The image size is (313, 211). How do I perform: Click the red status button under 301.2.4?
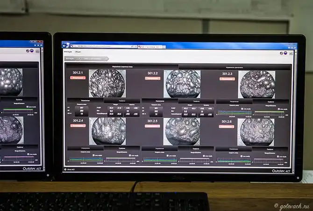(78, 125)
